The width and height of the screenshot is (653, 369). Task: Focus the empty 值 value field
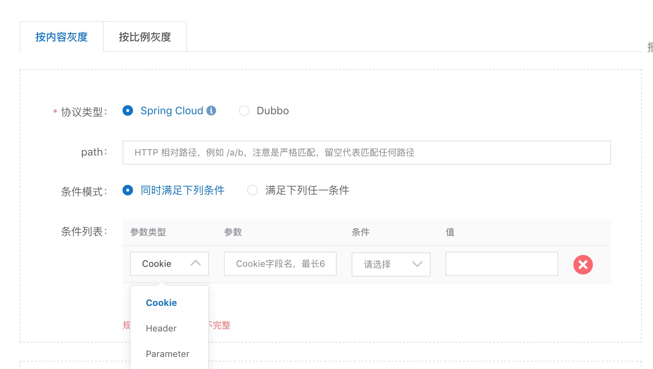[502, 264]
